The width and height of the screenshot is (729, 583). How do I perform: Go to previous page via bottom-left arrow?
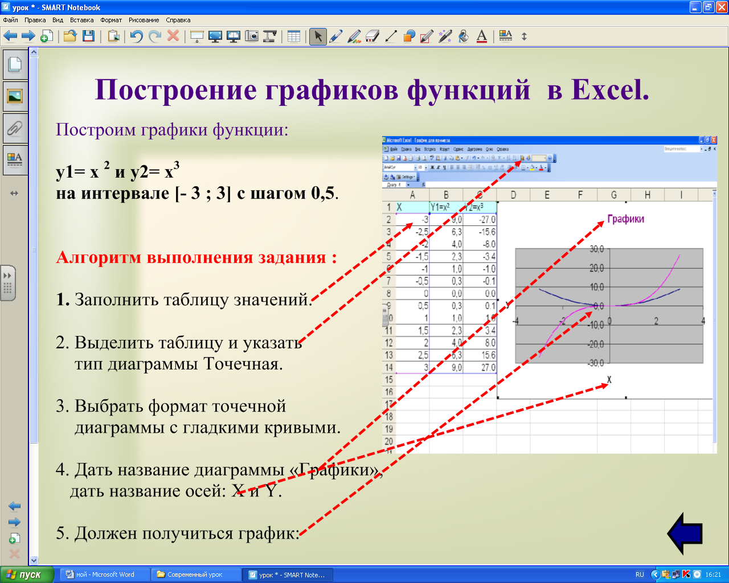tap(14, 506)
